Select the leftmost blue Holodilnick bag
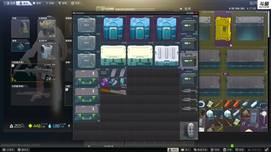 click(x=113, y=29)
